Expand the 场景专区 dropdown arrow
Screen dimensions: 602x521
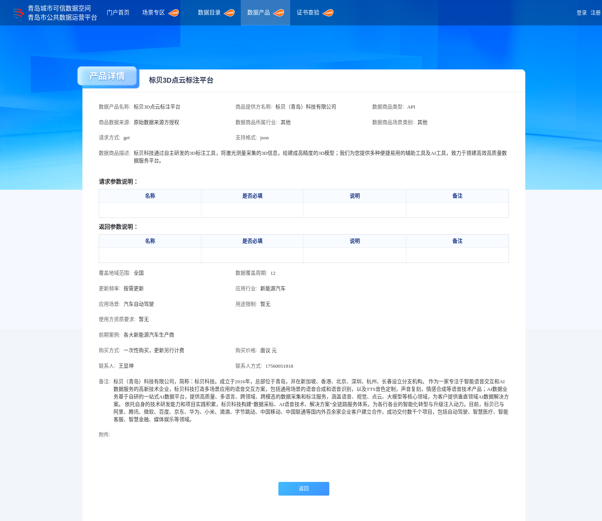[x=183, y=13]
